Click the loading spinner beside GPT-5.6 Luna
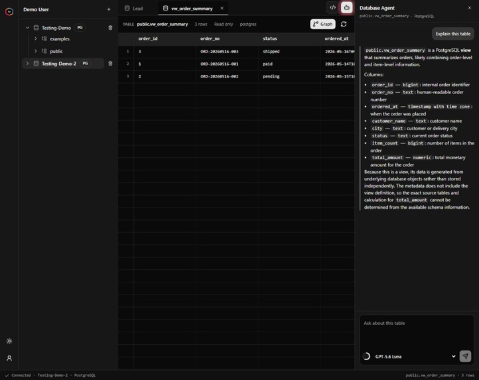Screen dimensions: 479x380 click(367, 356)
